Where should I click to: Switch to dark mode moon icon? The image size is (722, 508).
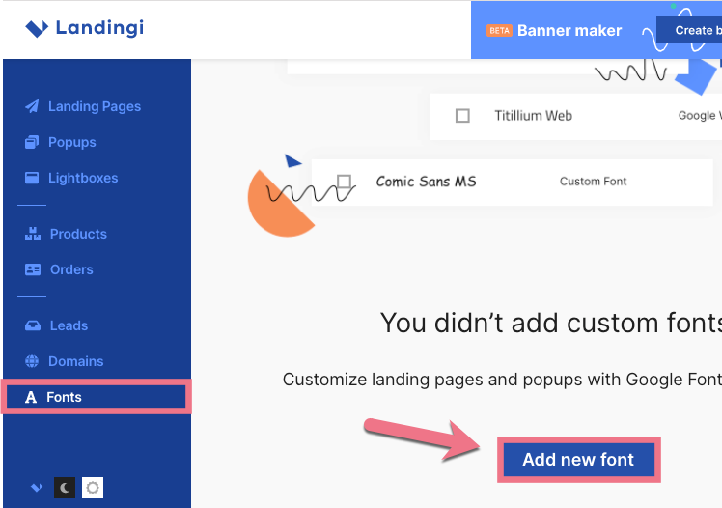point(65,488)
